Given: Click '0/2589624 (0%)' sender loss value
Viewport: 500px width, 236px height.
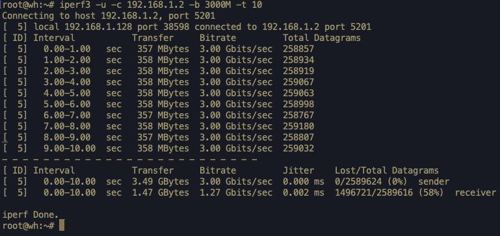Looking at the screenshot, I should pyautogui.click(x=371, y=182).
